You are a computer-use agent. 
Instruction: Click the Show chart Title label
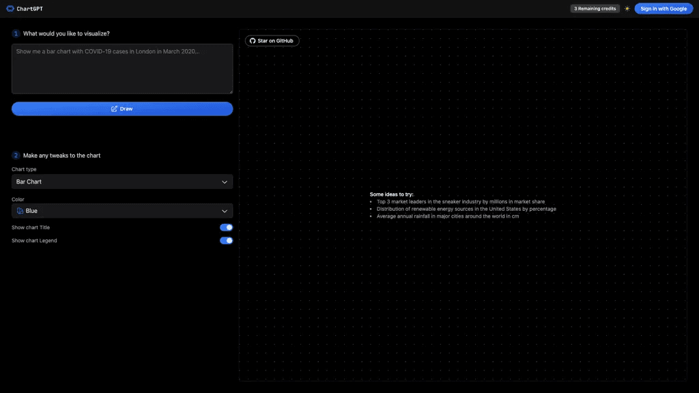[31, 227]
